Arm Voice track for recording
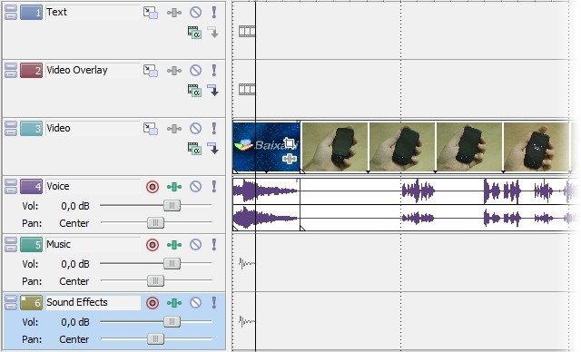The width and height of the screenshot is (581, 352). (x=153, y=187)
